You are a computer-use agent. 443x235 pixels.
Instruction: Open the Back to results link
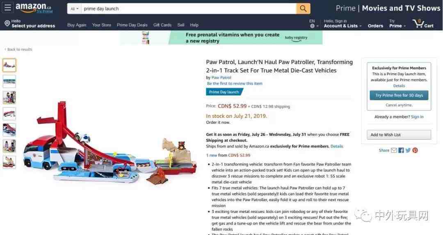coord(18,50)
